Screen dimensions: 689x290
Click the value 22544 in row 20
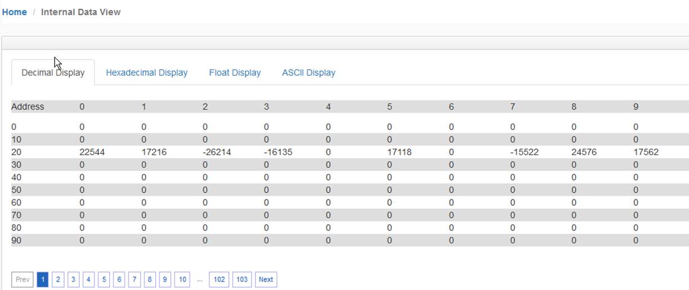92,152
